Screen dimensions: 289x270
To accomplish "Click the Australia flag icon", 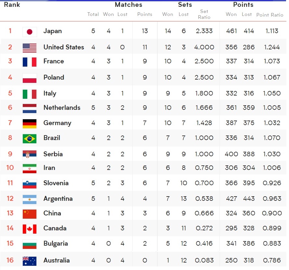I will (x=30, y=261).
